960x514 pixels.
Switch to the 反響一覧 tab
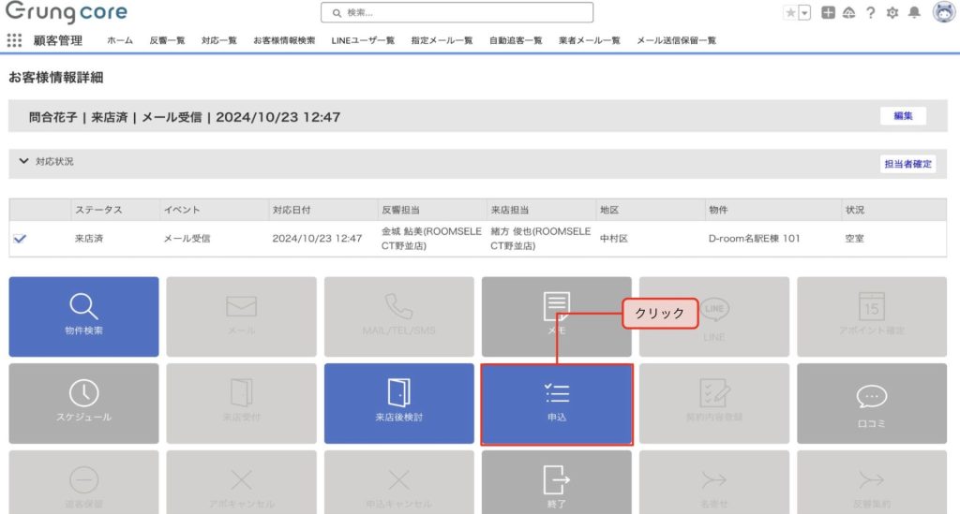[167, 40]
